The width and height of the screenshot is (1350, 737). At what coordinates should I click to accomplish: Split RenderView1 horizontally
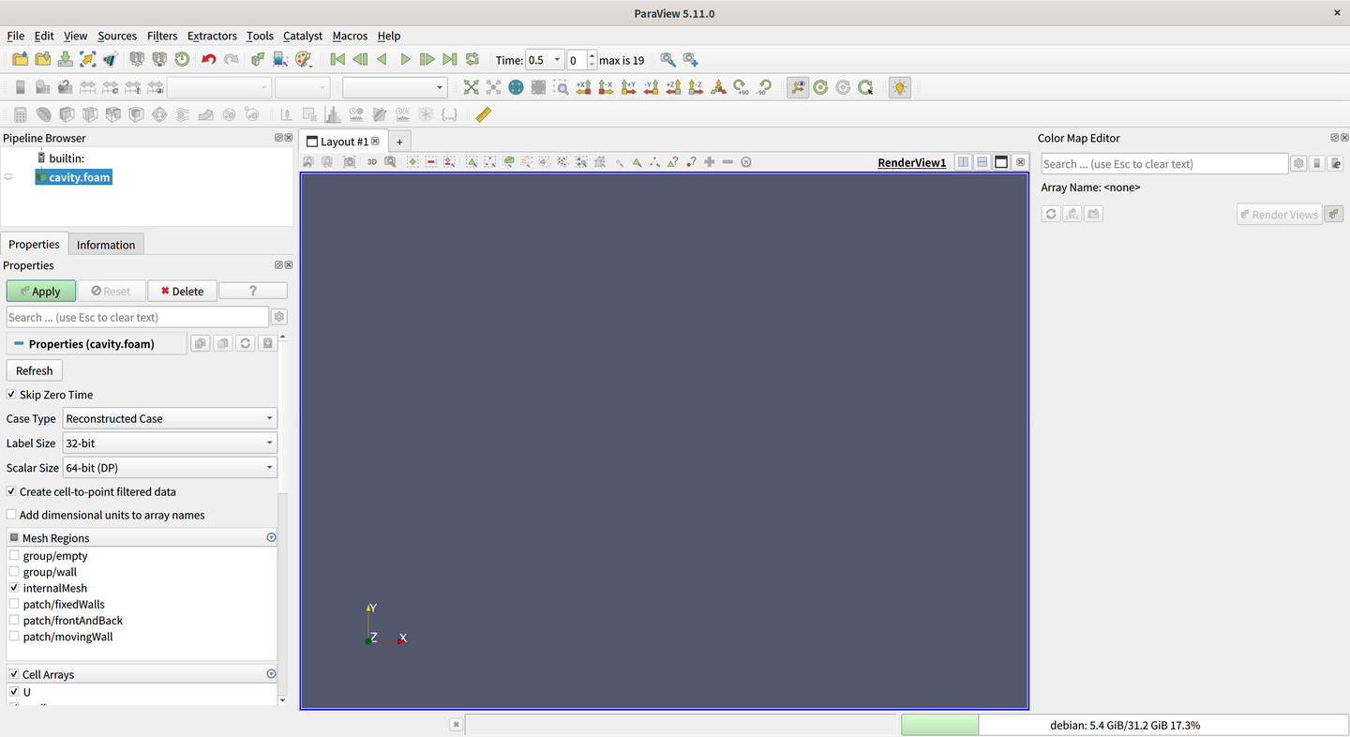point(963,162)
